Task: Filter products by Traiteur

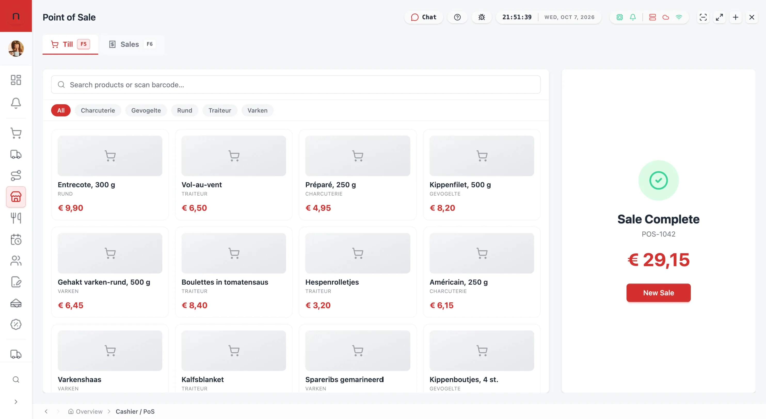Action: [220, 110]
